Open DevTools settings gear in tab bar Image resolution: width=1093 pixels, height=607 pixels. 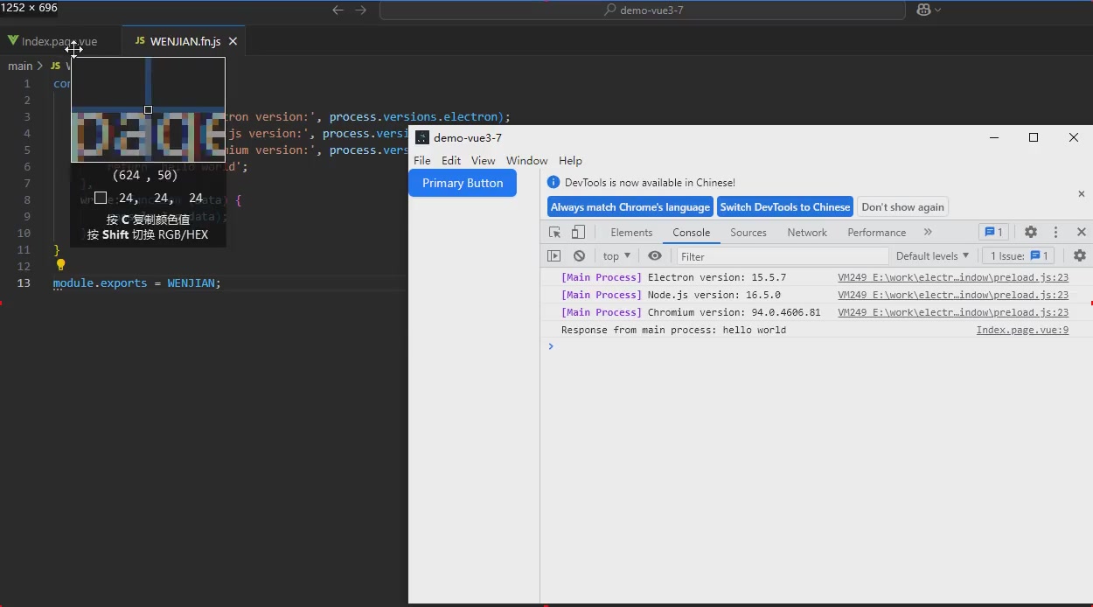(x=1031, y=233)
